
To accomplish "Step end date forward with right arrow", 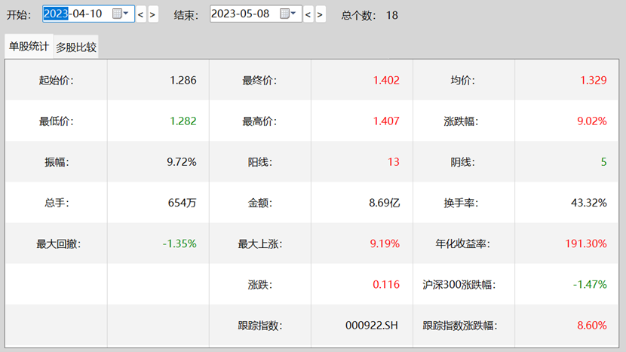I will [321, 14].
